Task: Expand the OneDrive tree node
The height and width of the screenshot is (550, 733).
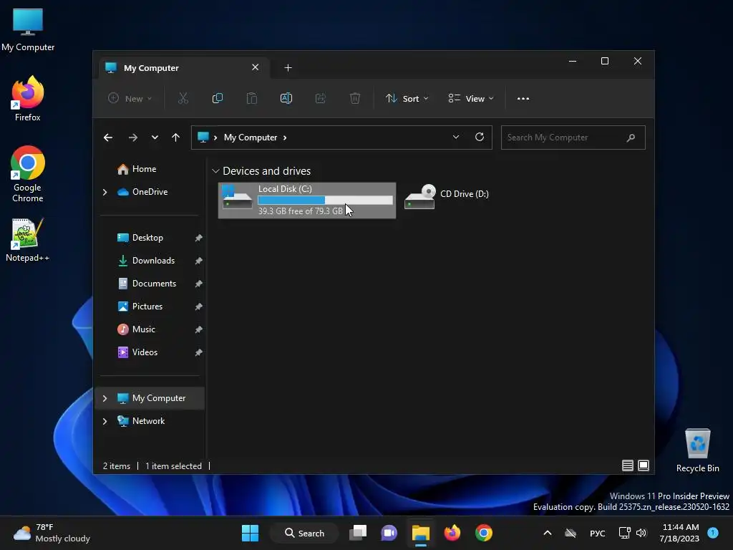Action: pyautogui.click(x=105, y=192)
